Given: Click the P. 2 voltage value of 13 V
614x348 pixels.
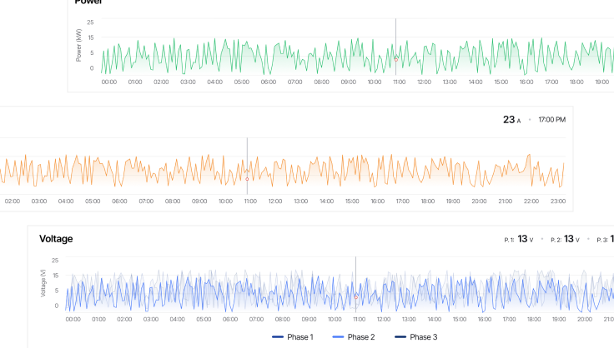Looking at the screenshot, I should click(x=569, y=239).
